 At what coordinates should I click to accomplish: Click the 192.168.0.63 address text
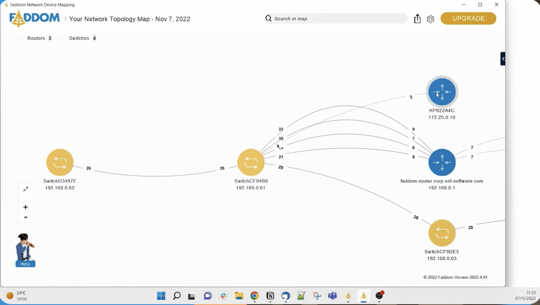tap(442, 259)
